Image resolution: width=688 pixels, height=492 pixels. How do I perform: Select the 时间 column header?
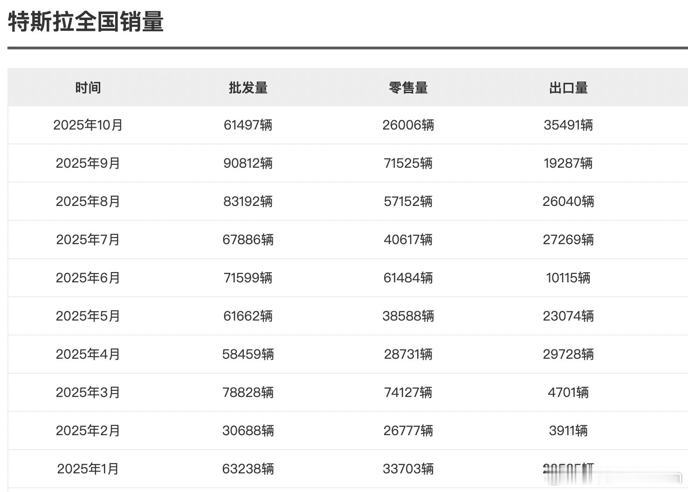pyautogui.click(x=88, y=87)
